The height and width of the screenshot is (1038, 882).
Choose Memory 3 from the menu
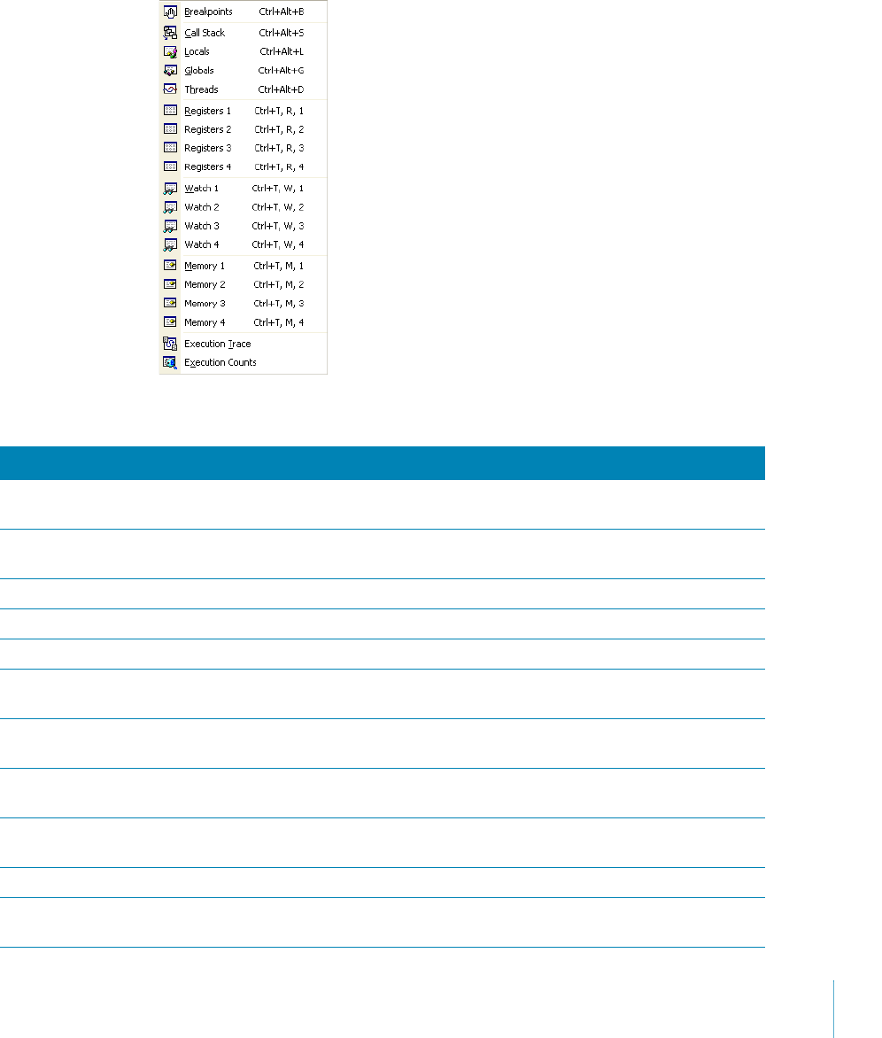244,303
